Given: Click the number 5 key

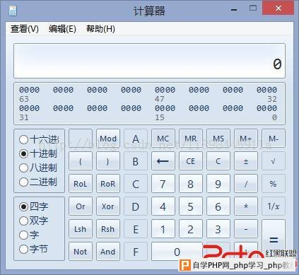Looking at the screenshot, I should (x=191, y=206).
